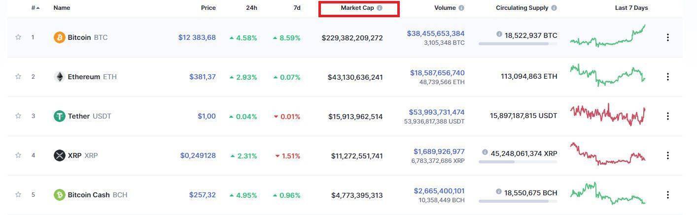Toggle the watchlist star for Ethereum
The image size is (697, 215).
[x=18, y=76]
